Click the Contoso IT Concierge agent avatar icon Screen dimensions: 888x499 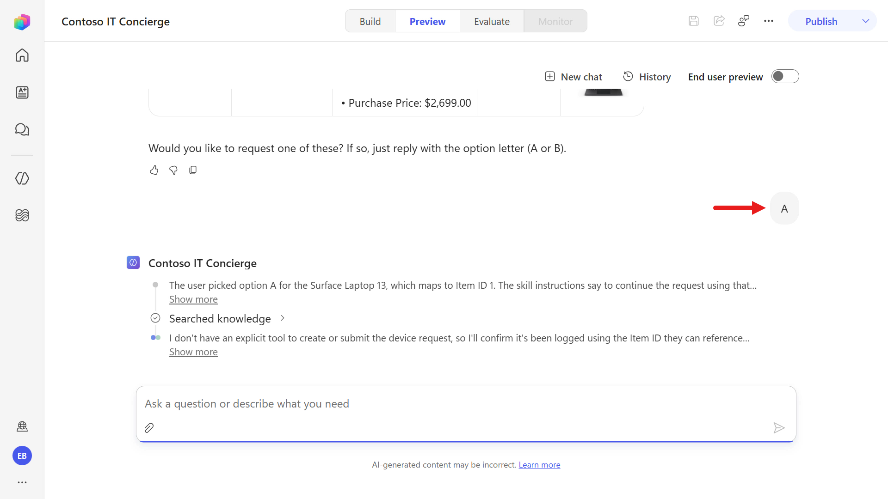click(x=133, y=262)
